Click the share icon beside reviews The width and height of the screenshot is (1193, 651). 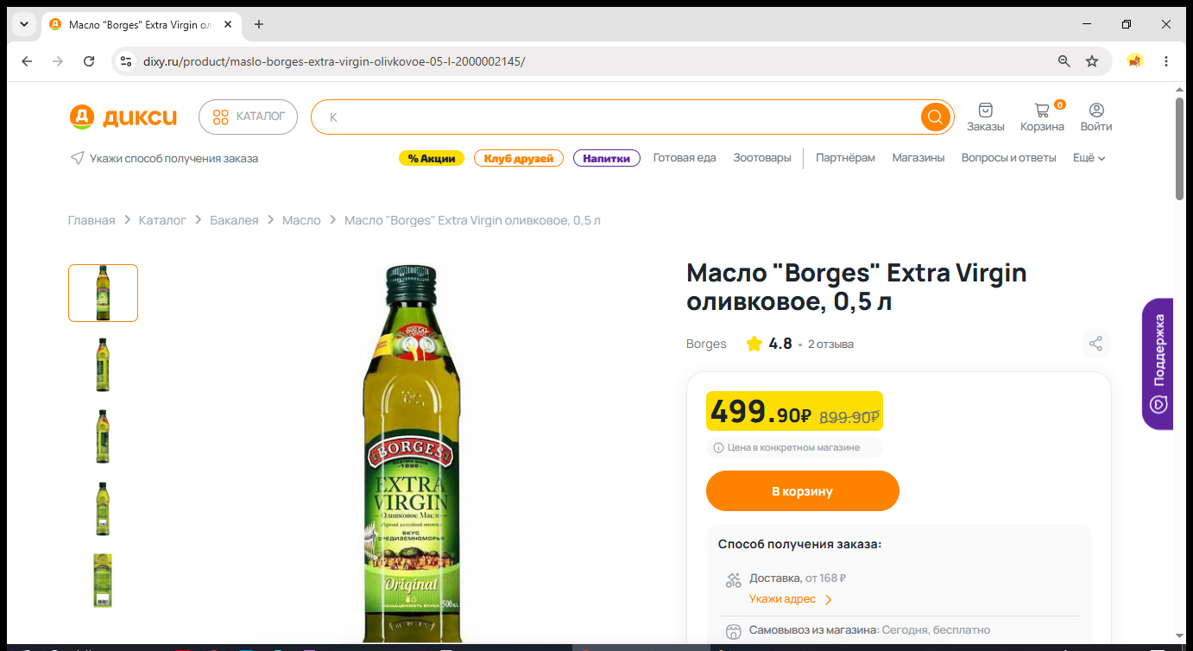pos(1095,344)
